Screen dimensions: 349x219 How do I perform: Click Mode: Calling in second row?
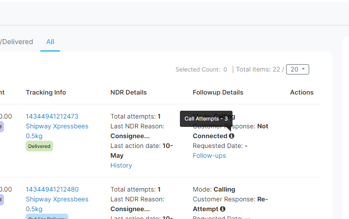214,189
